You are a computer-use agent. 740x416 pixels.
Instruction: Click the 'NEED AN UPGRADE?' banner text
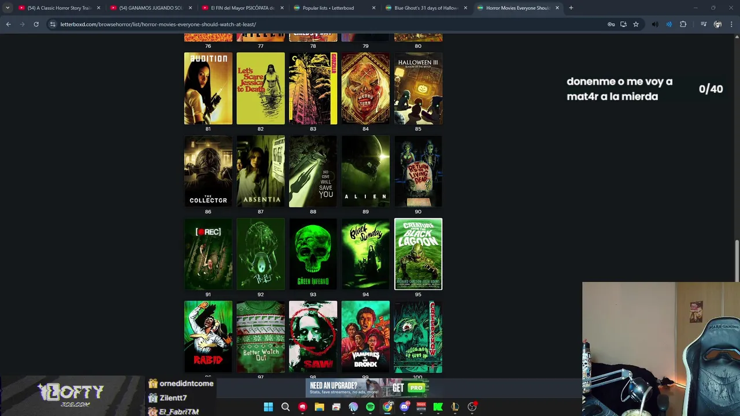click(x=334, y=385)
